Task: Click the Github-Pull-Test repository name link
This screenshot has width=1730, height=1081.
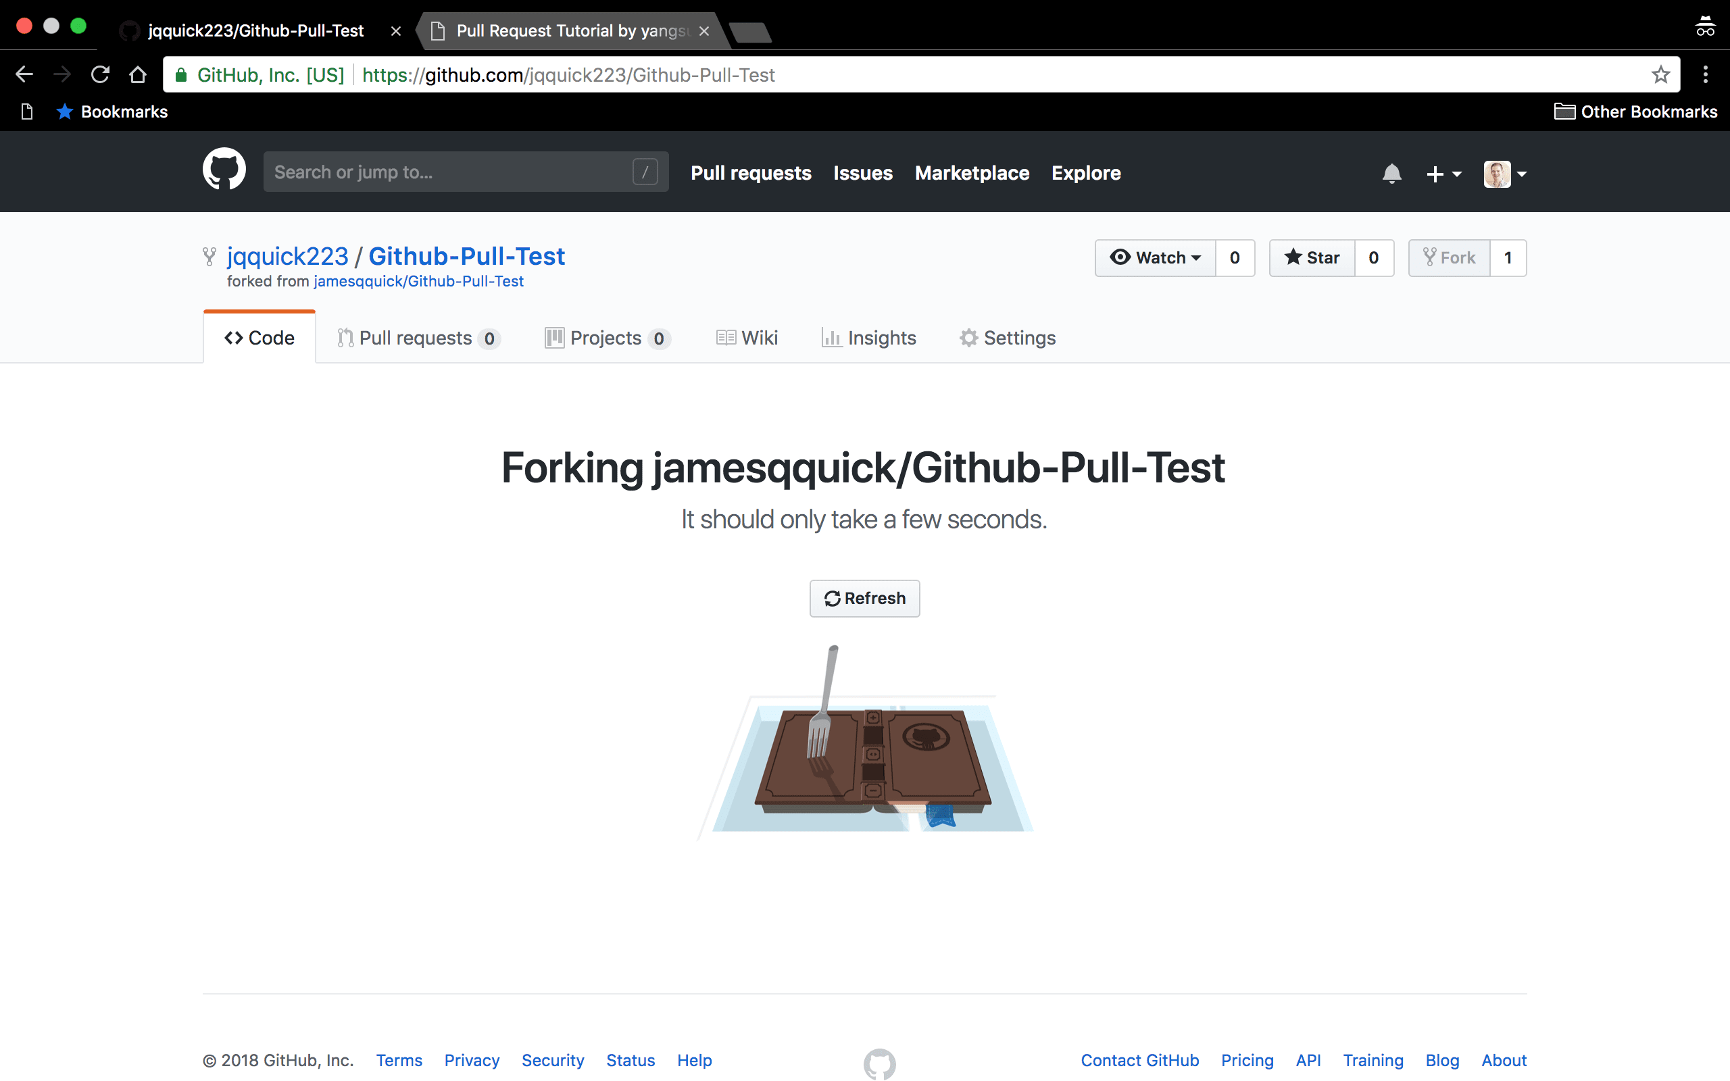Action: click(x=467, y=256)
